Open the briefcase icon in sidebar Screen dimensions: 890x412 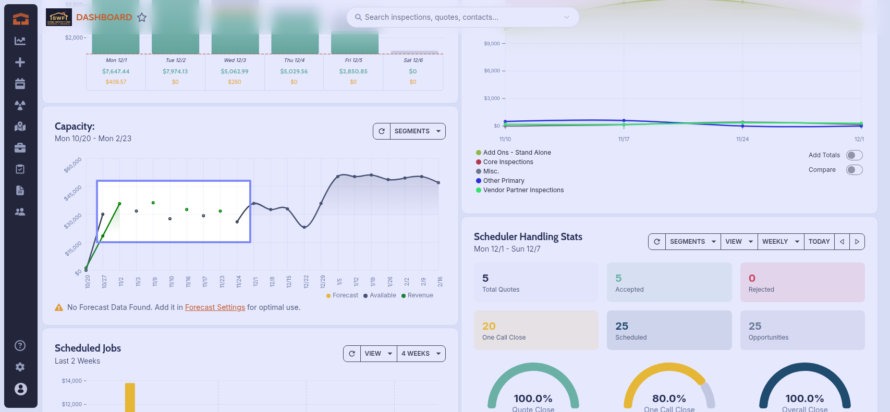pos(20,148)
